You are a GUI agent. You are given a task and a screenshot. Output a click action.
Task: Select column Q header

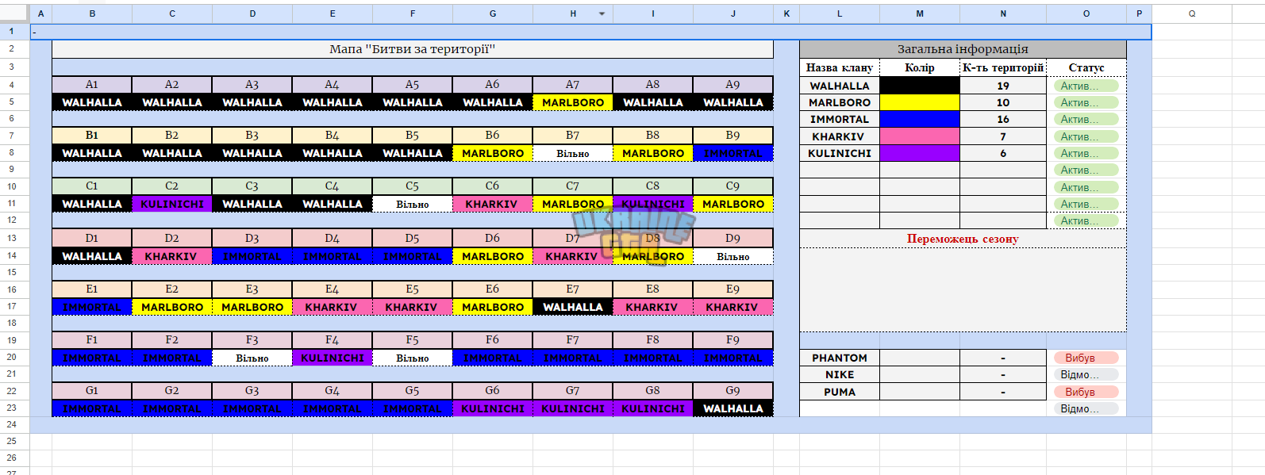click(1192, 13)
